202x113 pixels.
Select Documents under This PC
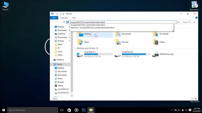click(62, 72)
